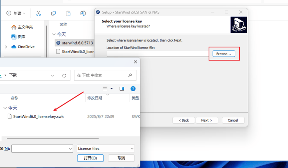Cancel the StarWind Setup wizard
The image size is (288, 168).
point(233,120)
